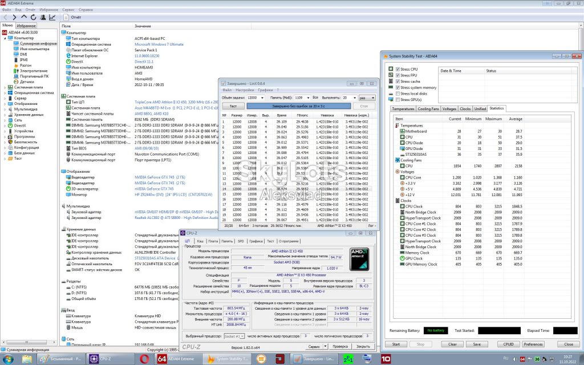Expand Мультимедиа tree node
The height and width of the screenshot is (365, 584).
click(5, 109)
